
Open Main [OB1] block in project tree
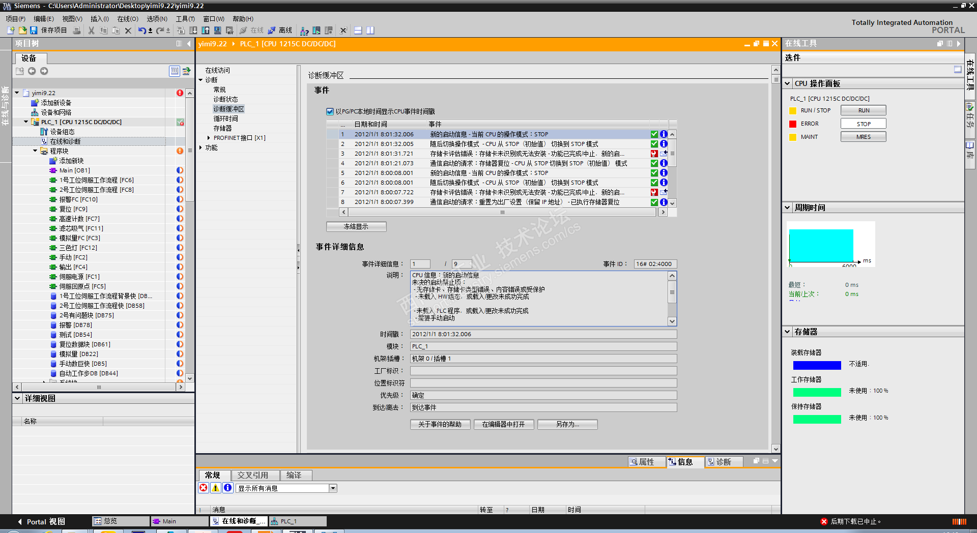coord(74,170)
